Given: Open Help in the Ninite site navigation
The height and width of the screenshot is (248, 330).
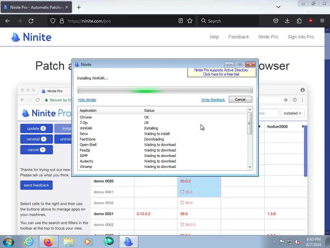Looking at the screenshot, I should (214, 37).
